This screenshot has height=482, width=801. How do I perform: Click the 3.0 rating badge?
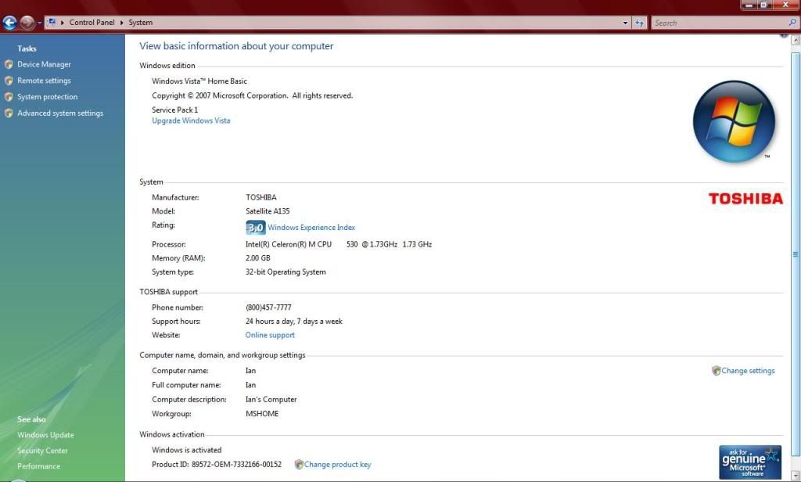click(255, 228)
